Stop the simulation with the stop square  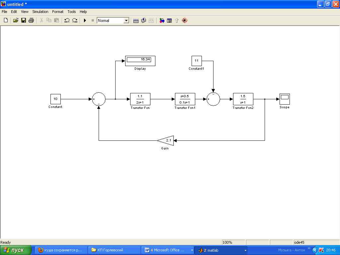pyautogui.click(x=93, y=20)
